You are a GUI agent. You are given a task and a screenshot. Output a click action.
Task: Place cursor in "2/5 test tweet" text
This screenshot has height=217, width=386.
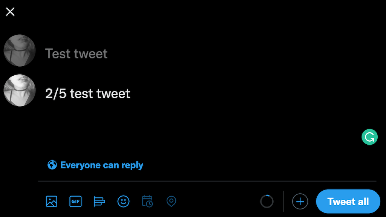(88, 93)
